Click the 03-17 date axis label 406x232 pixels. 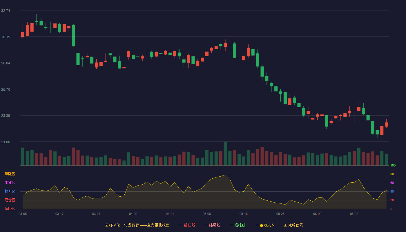point(59,214)
